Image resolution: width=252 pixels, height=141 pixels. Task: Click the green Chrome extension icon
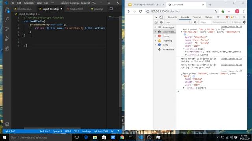[x=223, y=11]
